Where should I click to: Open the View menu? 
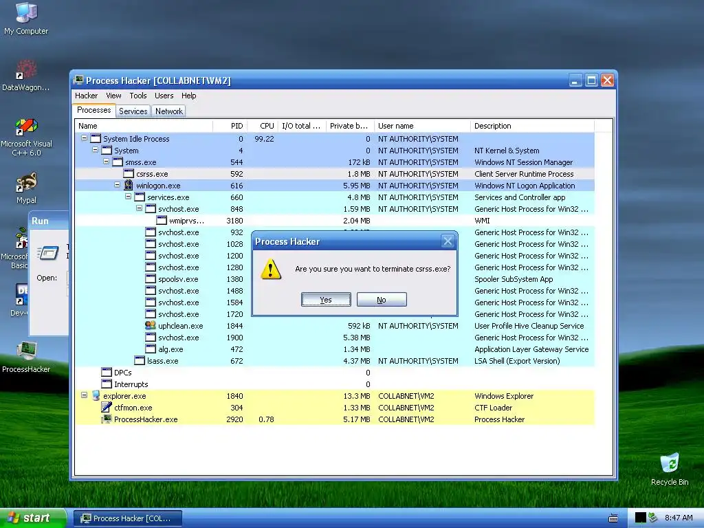point(113,96)
